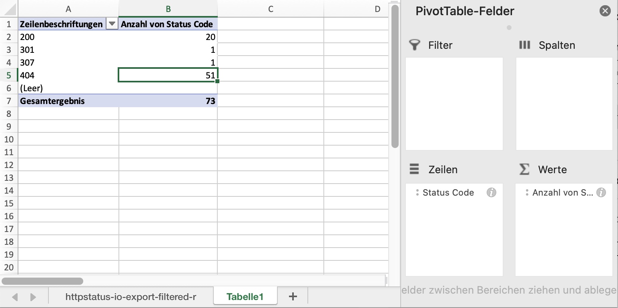Click Gesamtergebnis total value 73
Screen dimensions: 618x308
(168, 101)
